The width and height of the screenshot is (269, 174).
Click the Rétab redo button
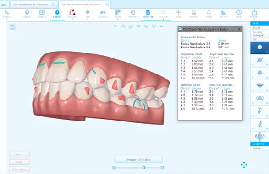pyautogui.click(x=19, y=162)
